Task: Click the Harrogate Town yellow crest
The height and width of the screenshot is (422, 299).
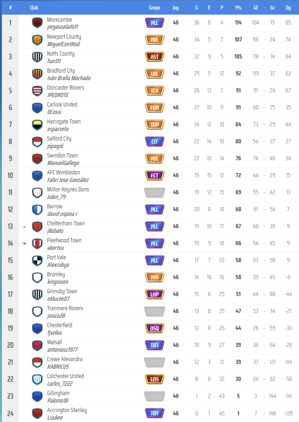Action: 37,124
